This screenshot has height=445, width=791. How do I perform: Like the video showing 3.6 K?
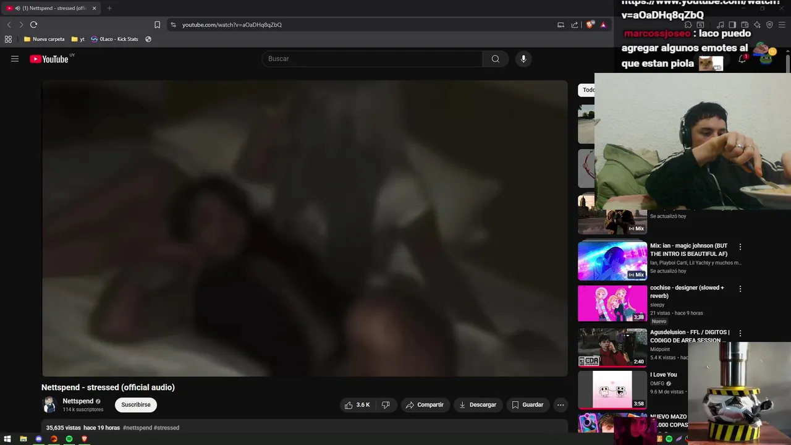tap(357, 405)
